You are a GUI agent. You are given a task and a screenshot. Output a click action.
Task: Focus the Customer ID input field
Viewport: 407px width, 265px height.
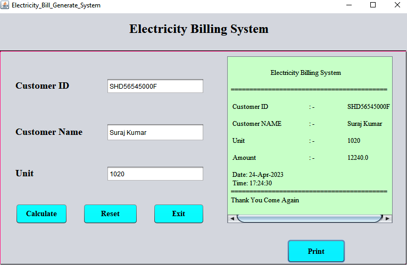(155, 86)
